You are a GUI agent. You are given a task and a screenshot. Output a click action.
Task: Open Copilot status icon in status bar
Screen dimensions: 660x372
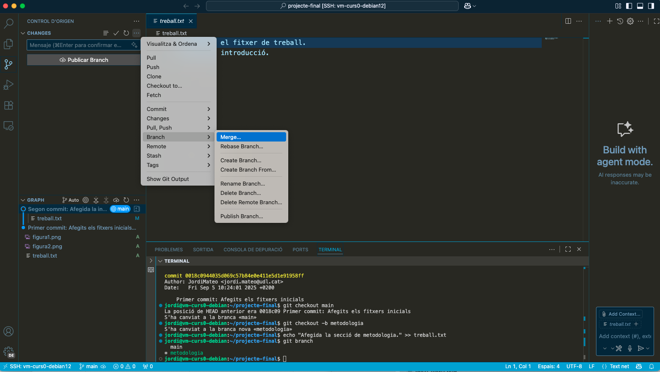[639, 366]
